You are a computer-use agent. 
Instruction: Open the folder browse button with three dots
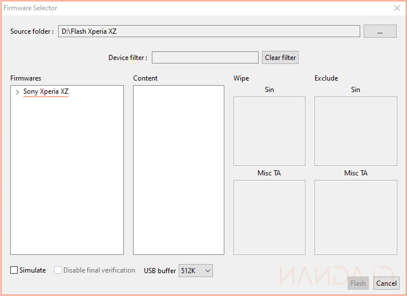tap(380, 31)
